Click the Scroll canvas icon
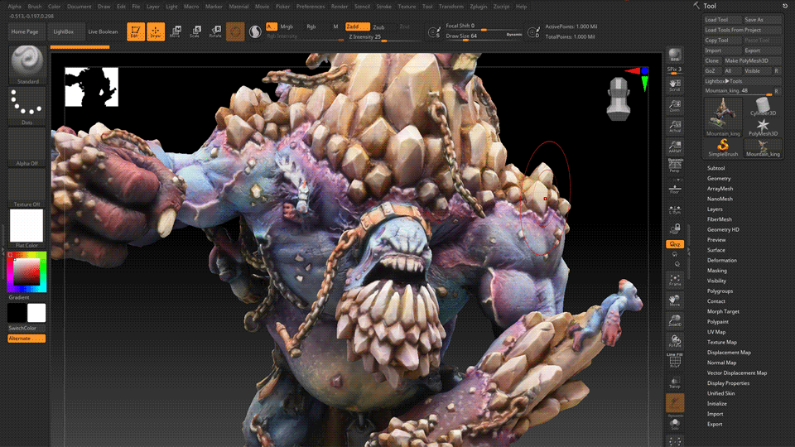795x447 pixels. [674, 85]
